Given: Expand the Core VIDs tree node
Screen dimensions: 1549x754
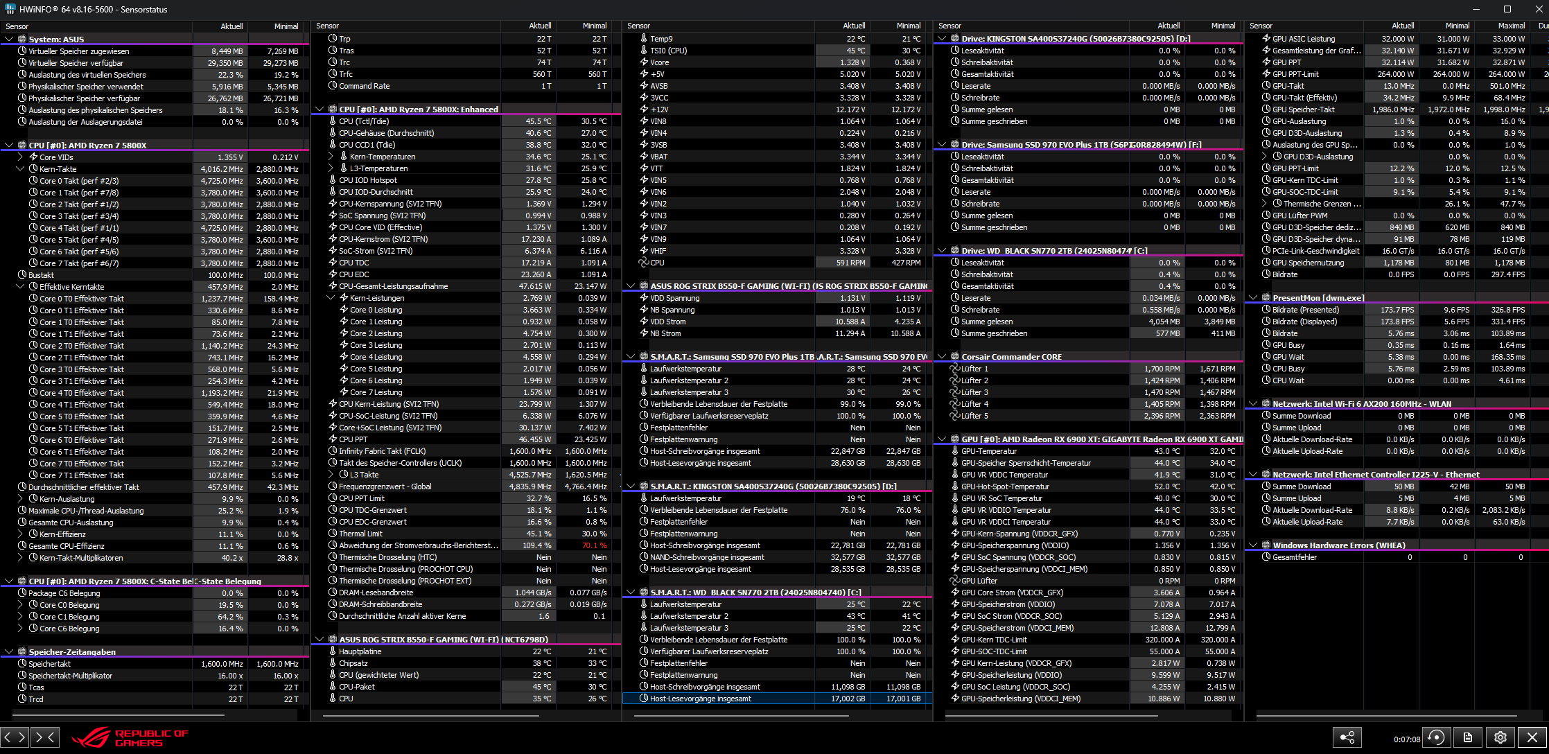Looking at the screenshot, I should pyautogui.click(x=20, y=157).
